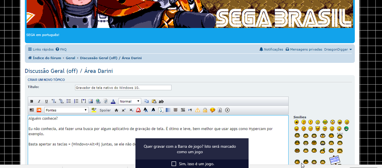This screenshot has height=168, width=382.
Task: Insert a code block
Action: [61, 101]
